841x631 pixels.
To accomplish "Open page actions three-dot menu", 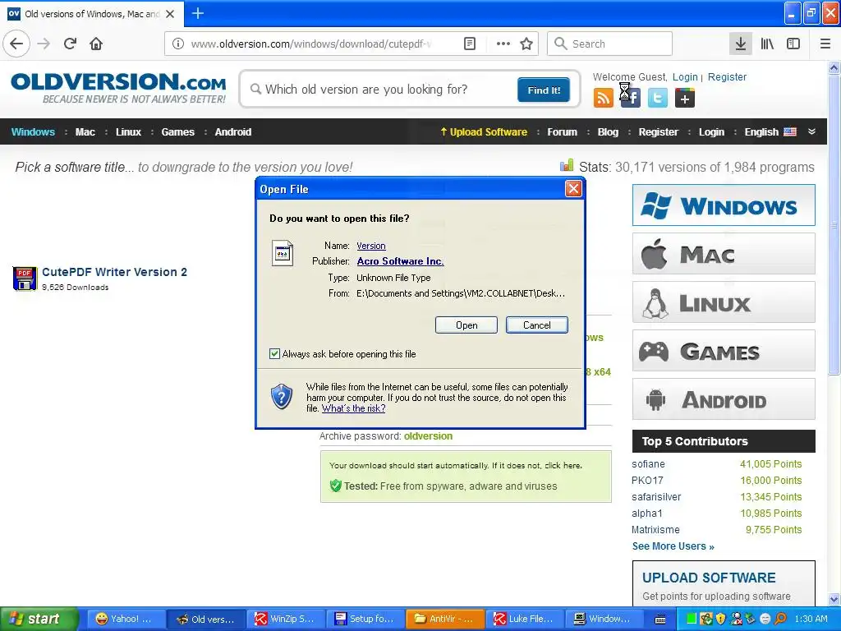I will pyautogui.click(x=503, y=44).
